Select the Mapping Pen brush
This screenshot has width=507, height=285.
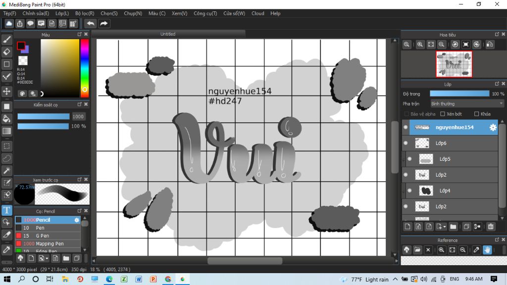point(48,243)
